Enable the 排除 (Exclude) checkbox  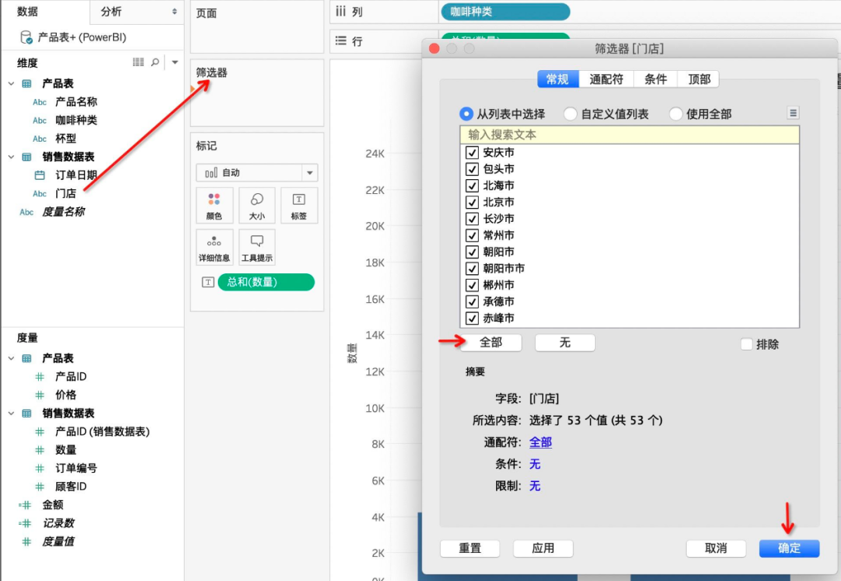pos(747,344)
